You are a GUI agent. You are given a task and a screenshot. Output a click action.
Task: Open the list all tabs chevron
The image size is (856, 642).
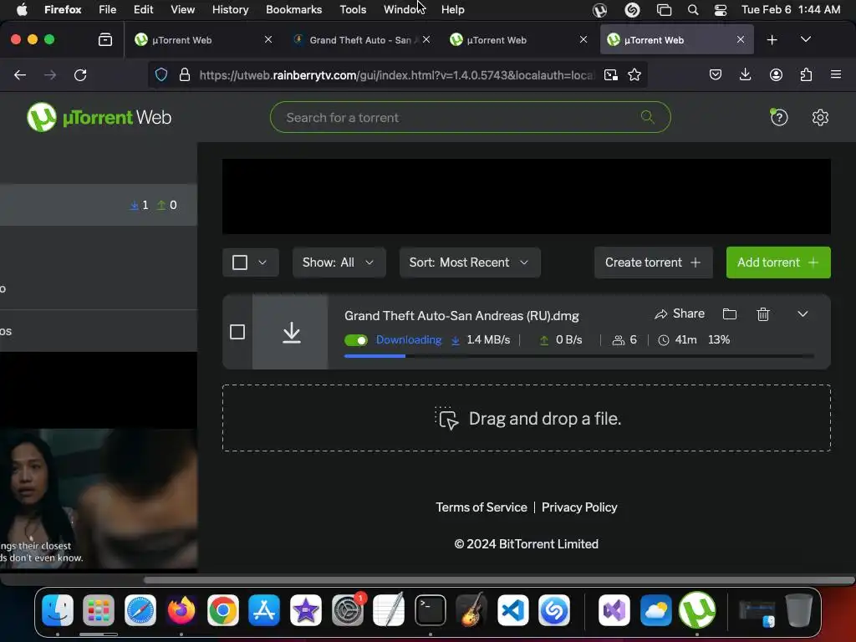[x=805, y=39]
